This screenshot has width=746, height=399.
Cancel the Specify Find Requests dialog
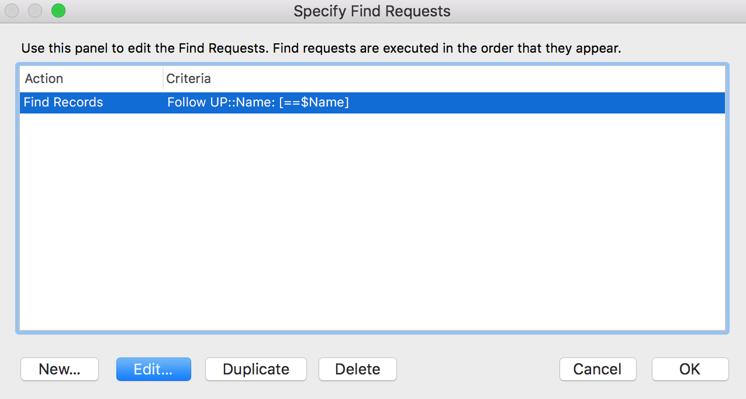click(598, 369)
